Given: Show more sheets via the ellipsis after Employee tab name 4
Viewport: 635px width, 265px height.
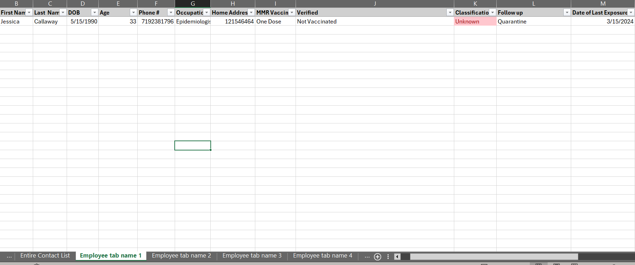Looking at the screenshot, I should pos(367,256).
